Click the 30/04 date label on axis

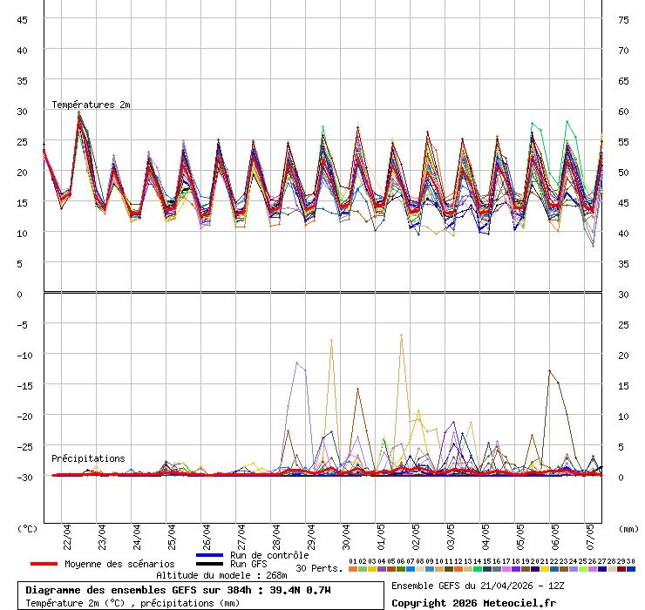[347, 533]
